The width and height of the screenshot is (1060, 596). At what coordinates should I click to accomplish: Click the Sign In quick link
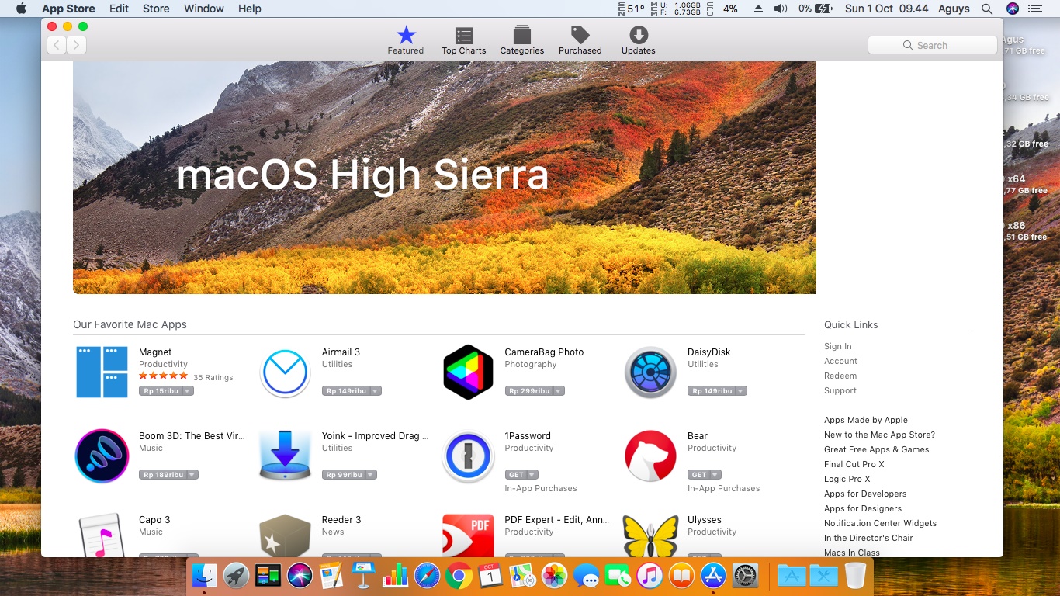[x=838, y=346]
